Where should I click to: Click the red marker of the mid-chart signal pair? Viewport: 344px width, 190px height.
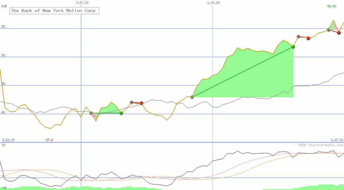tap(142, 103)
